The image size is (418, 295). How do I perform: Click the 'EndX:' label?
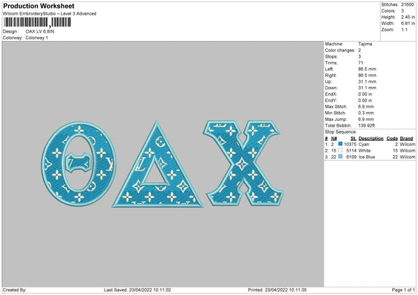[x=331, y=94]
